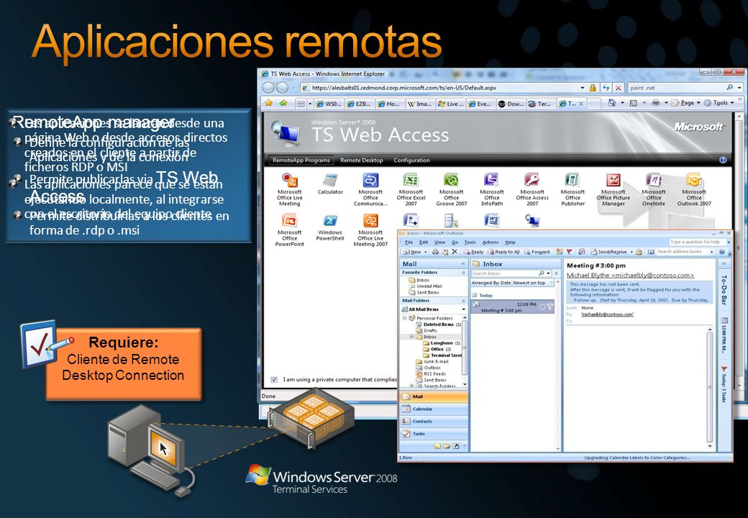
Task: Click Type a question for help box
Action: click(696, 242)
